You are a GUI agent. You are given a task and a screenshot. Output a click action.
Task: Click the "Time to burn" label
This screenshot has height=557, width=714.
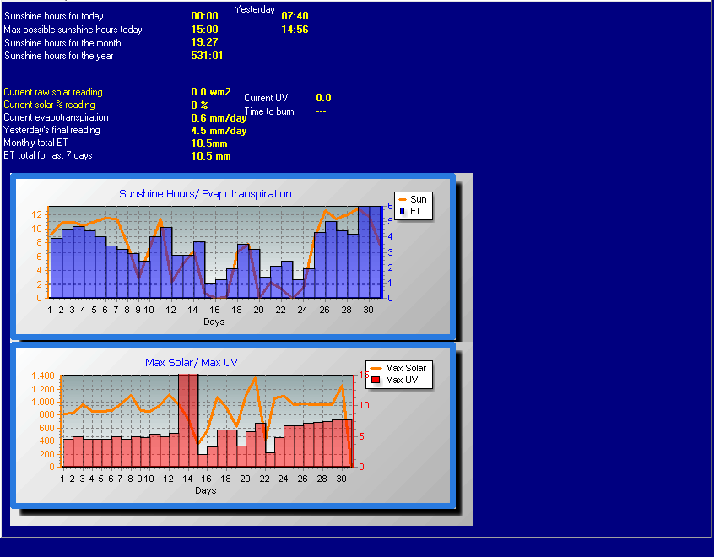269,111
